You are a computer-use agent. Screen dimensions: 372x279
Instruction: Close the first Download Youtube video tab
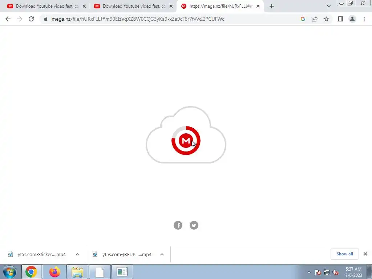(x=84, y=6)
